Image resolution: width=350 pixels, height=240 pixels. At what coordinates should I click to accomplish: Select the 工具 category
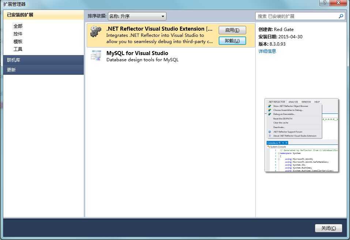18,49
